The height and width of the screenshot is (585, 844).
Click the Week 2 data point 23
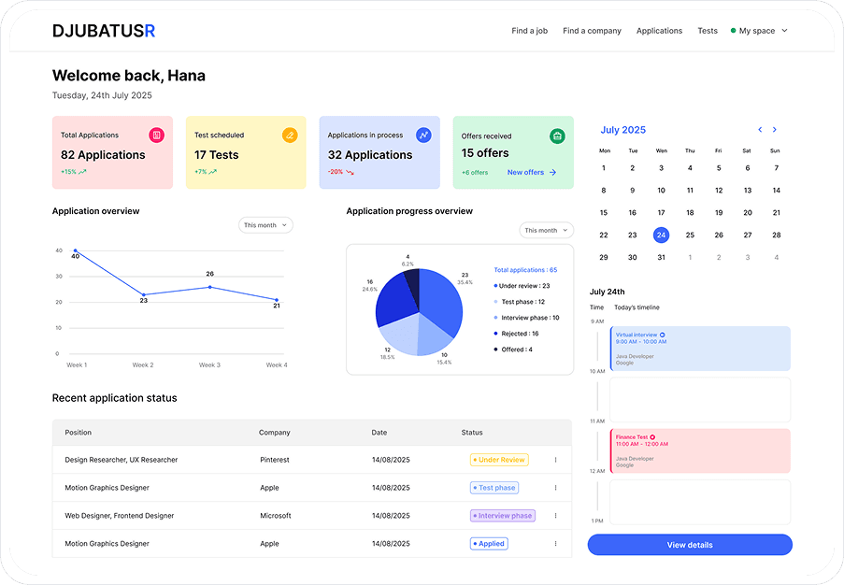(x=144, y=295)
